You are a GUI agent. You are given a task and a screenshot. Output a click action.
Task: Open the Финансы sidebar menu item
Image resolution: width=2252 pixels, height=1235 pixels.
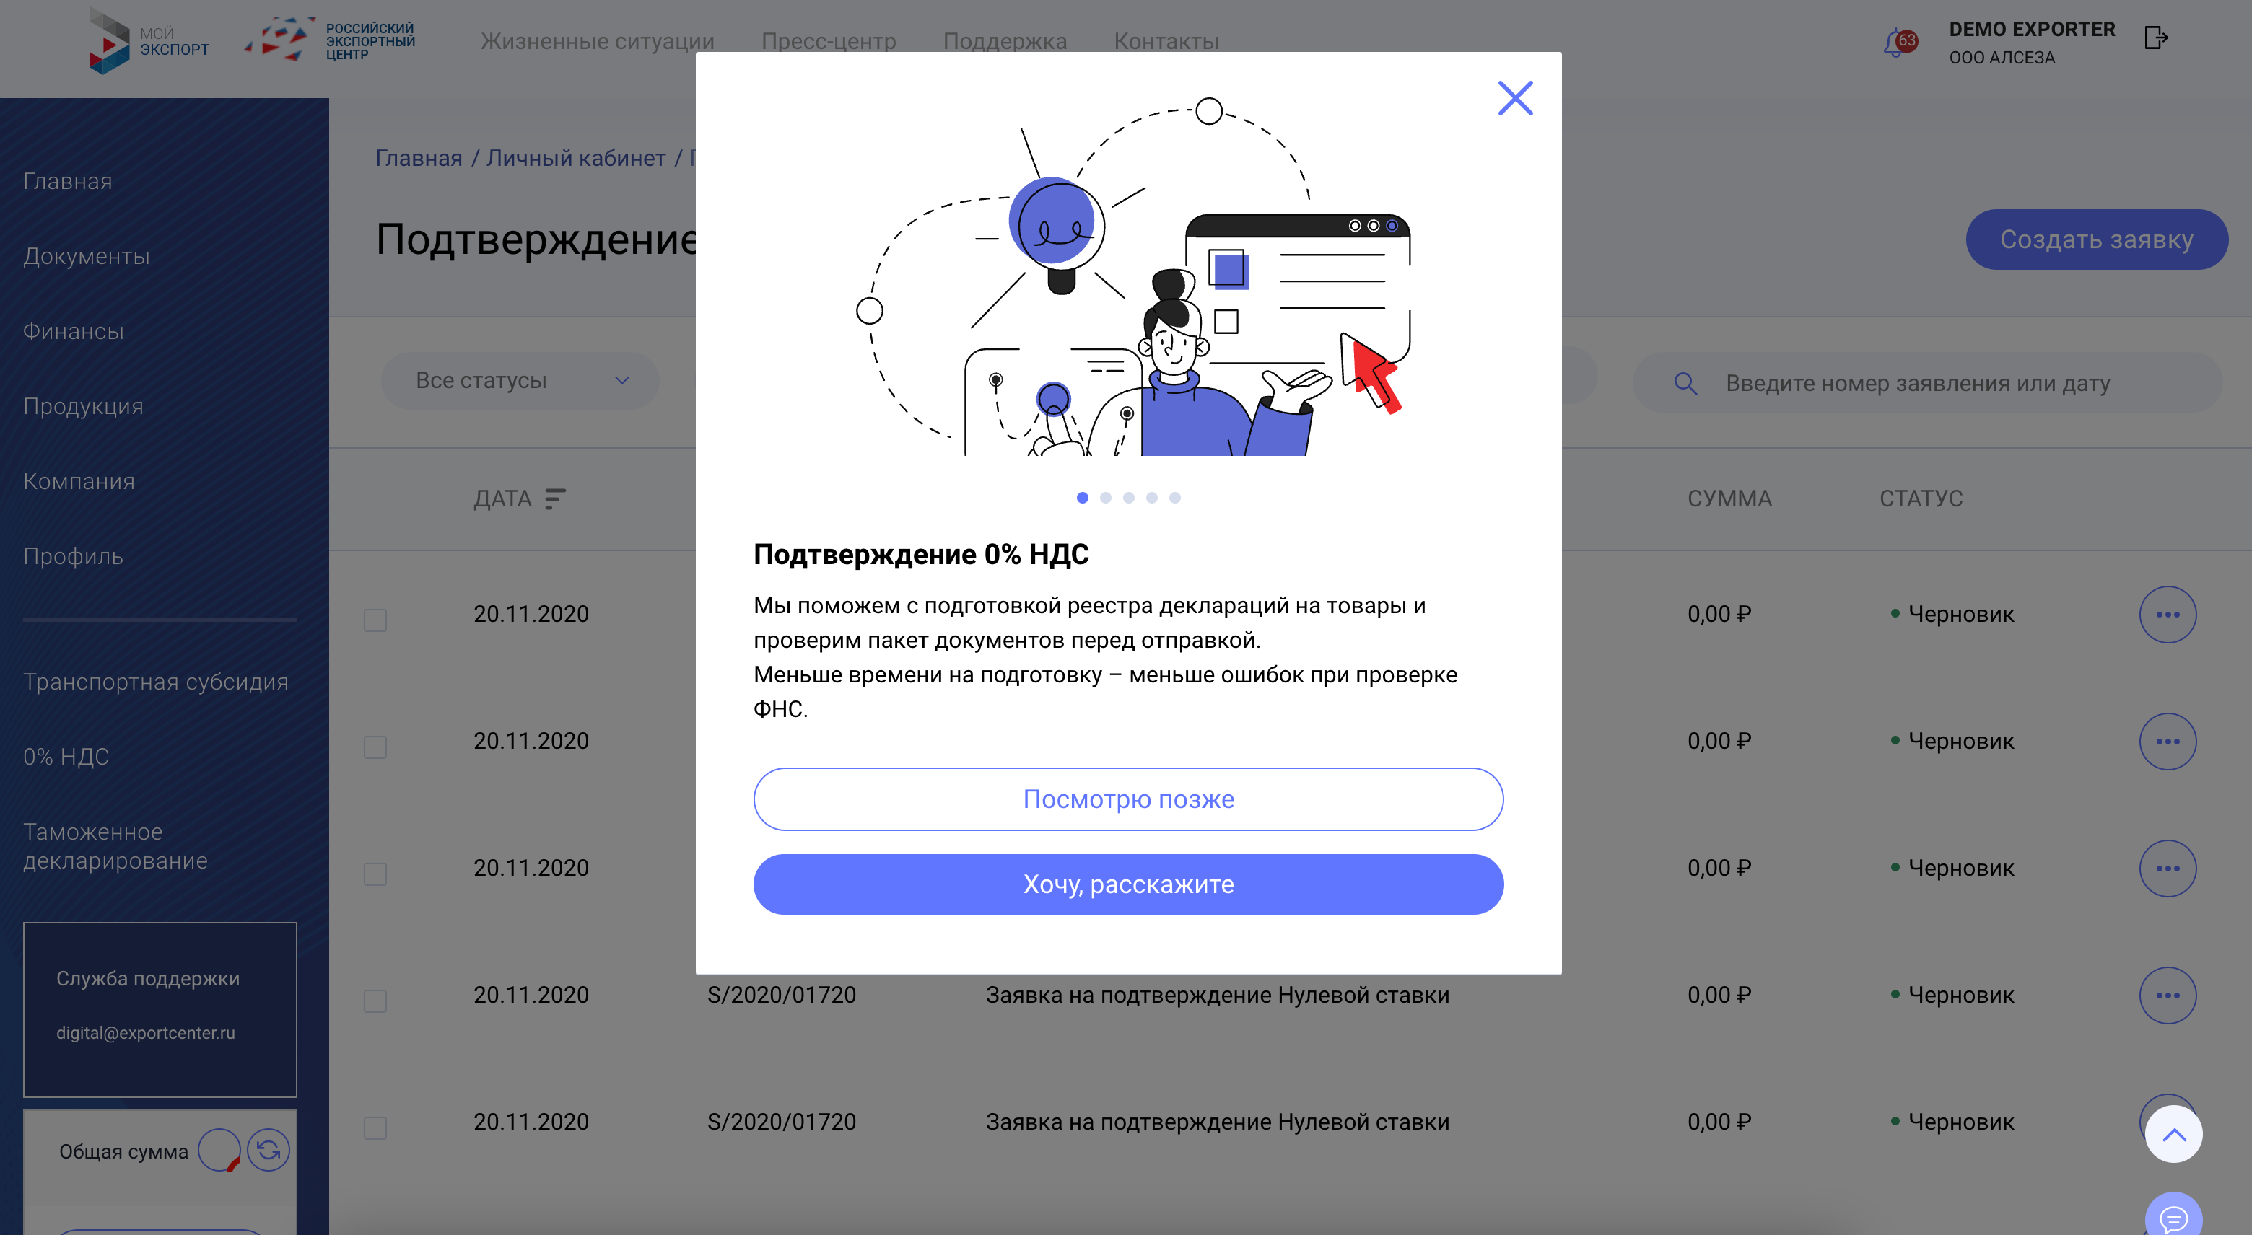[x=74, y=331]
